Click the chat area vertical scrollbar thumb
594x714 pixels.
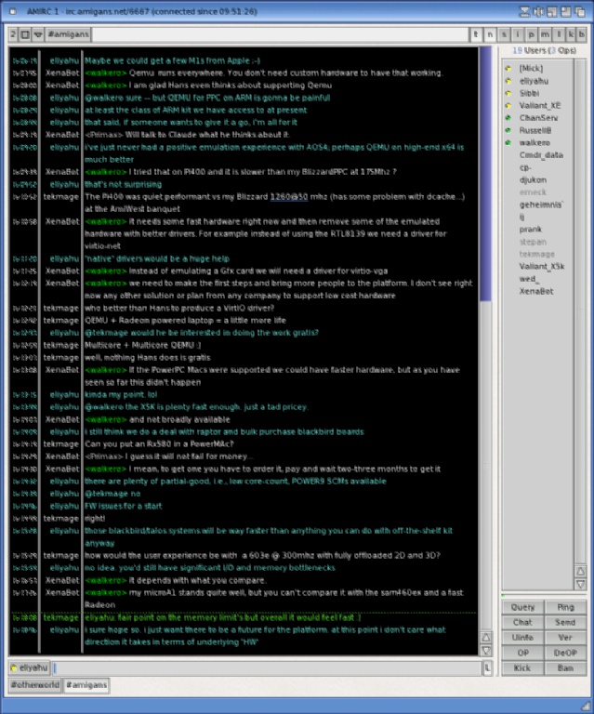[x=485, y=174]
